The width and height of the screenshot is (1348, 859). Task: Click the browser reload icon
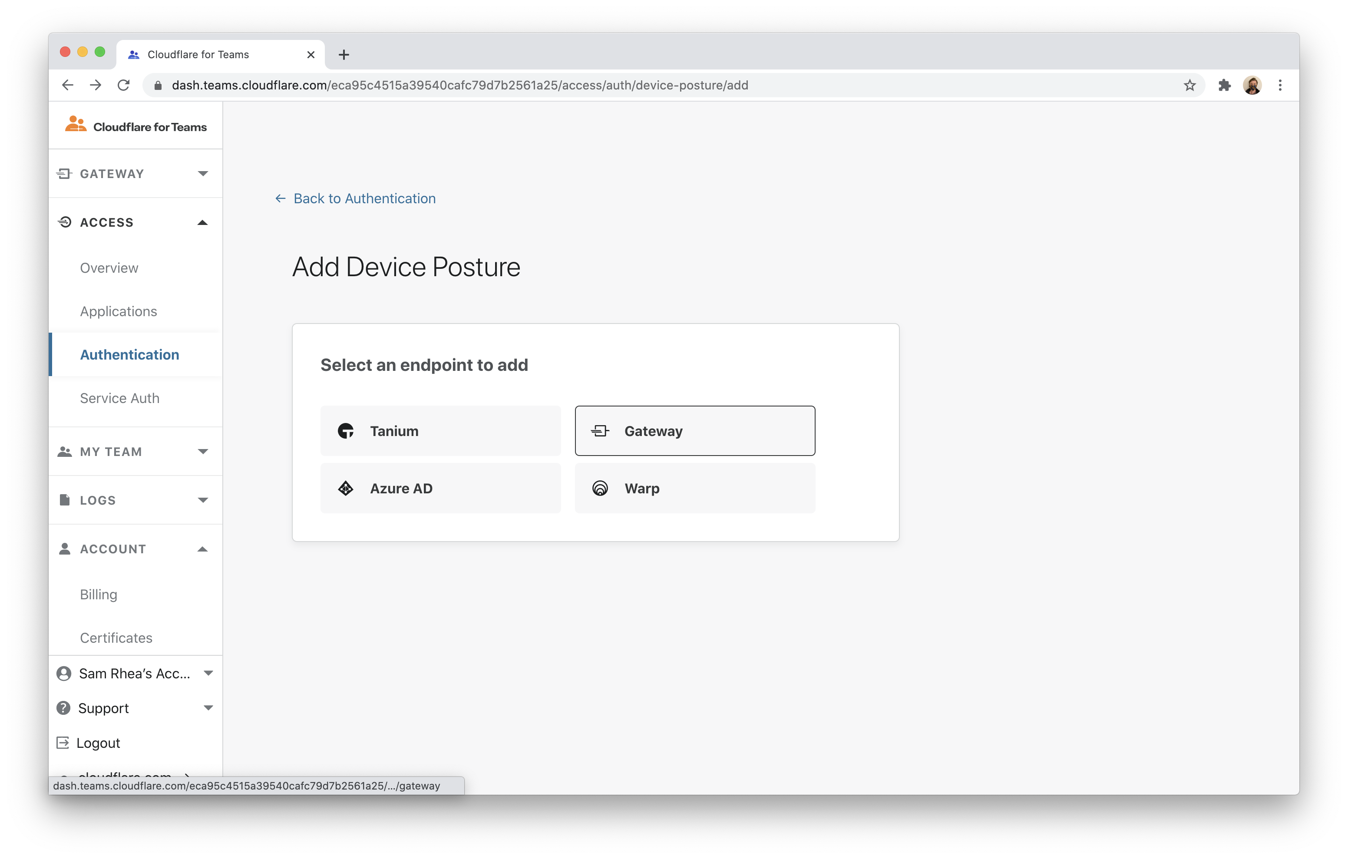point(124,85)
